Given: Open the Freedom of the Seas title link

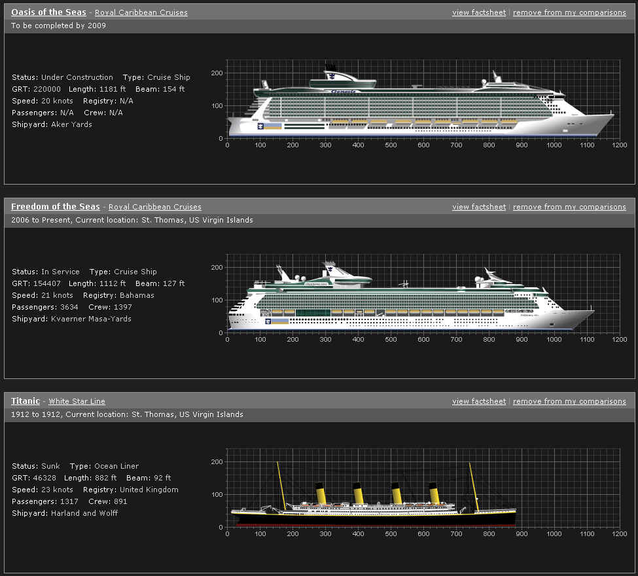Looking at the screenshot, I should click(x=56, y=207).
